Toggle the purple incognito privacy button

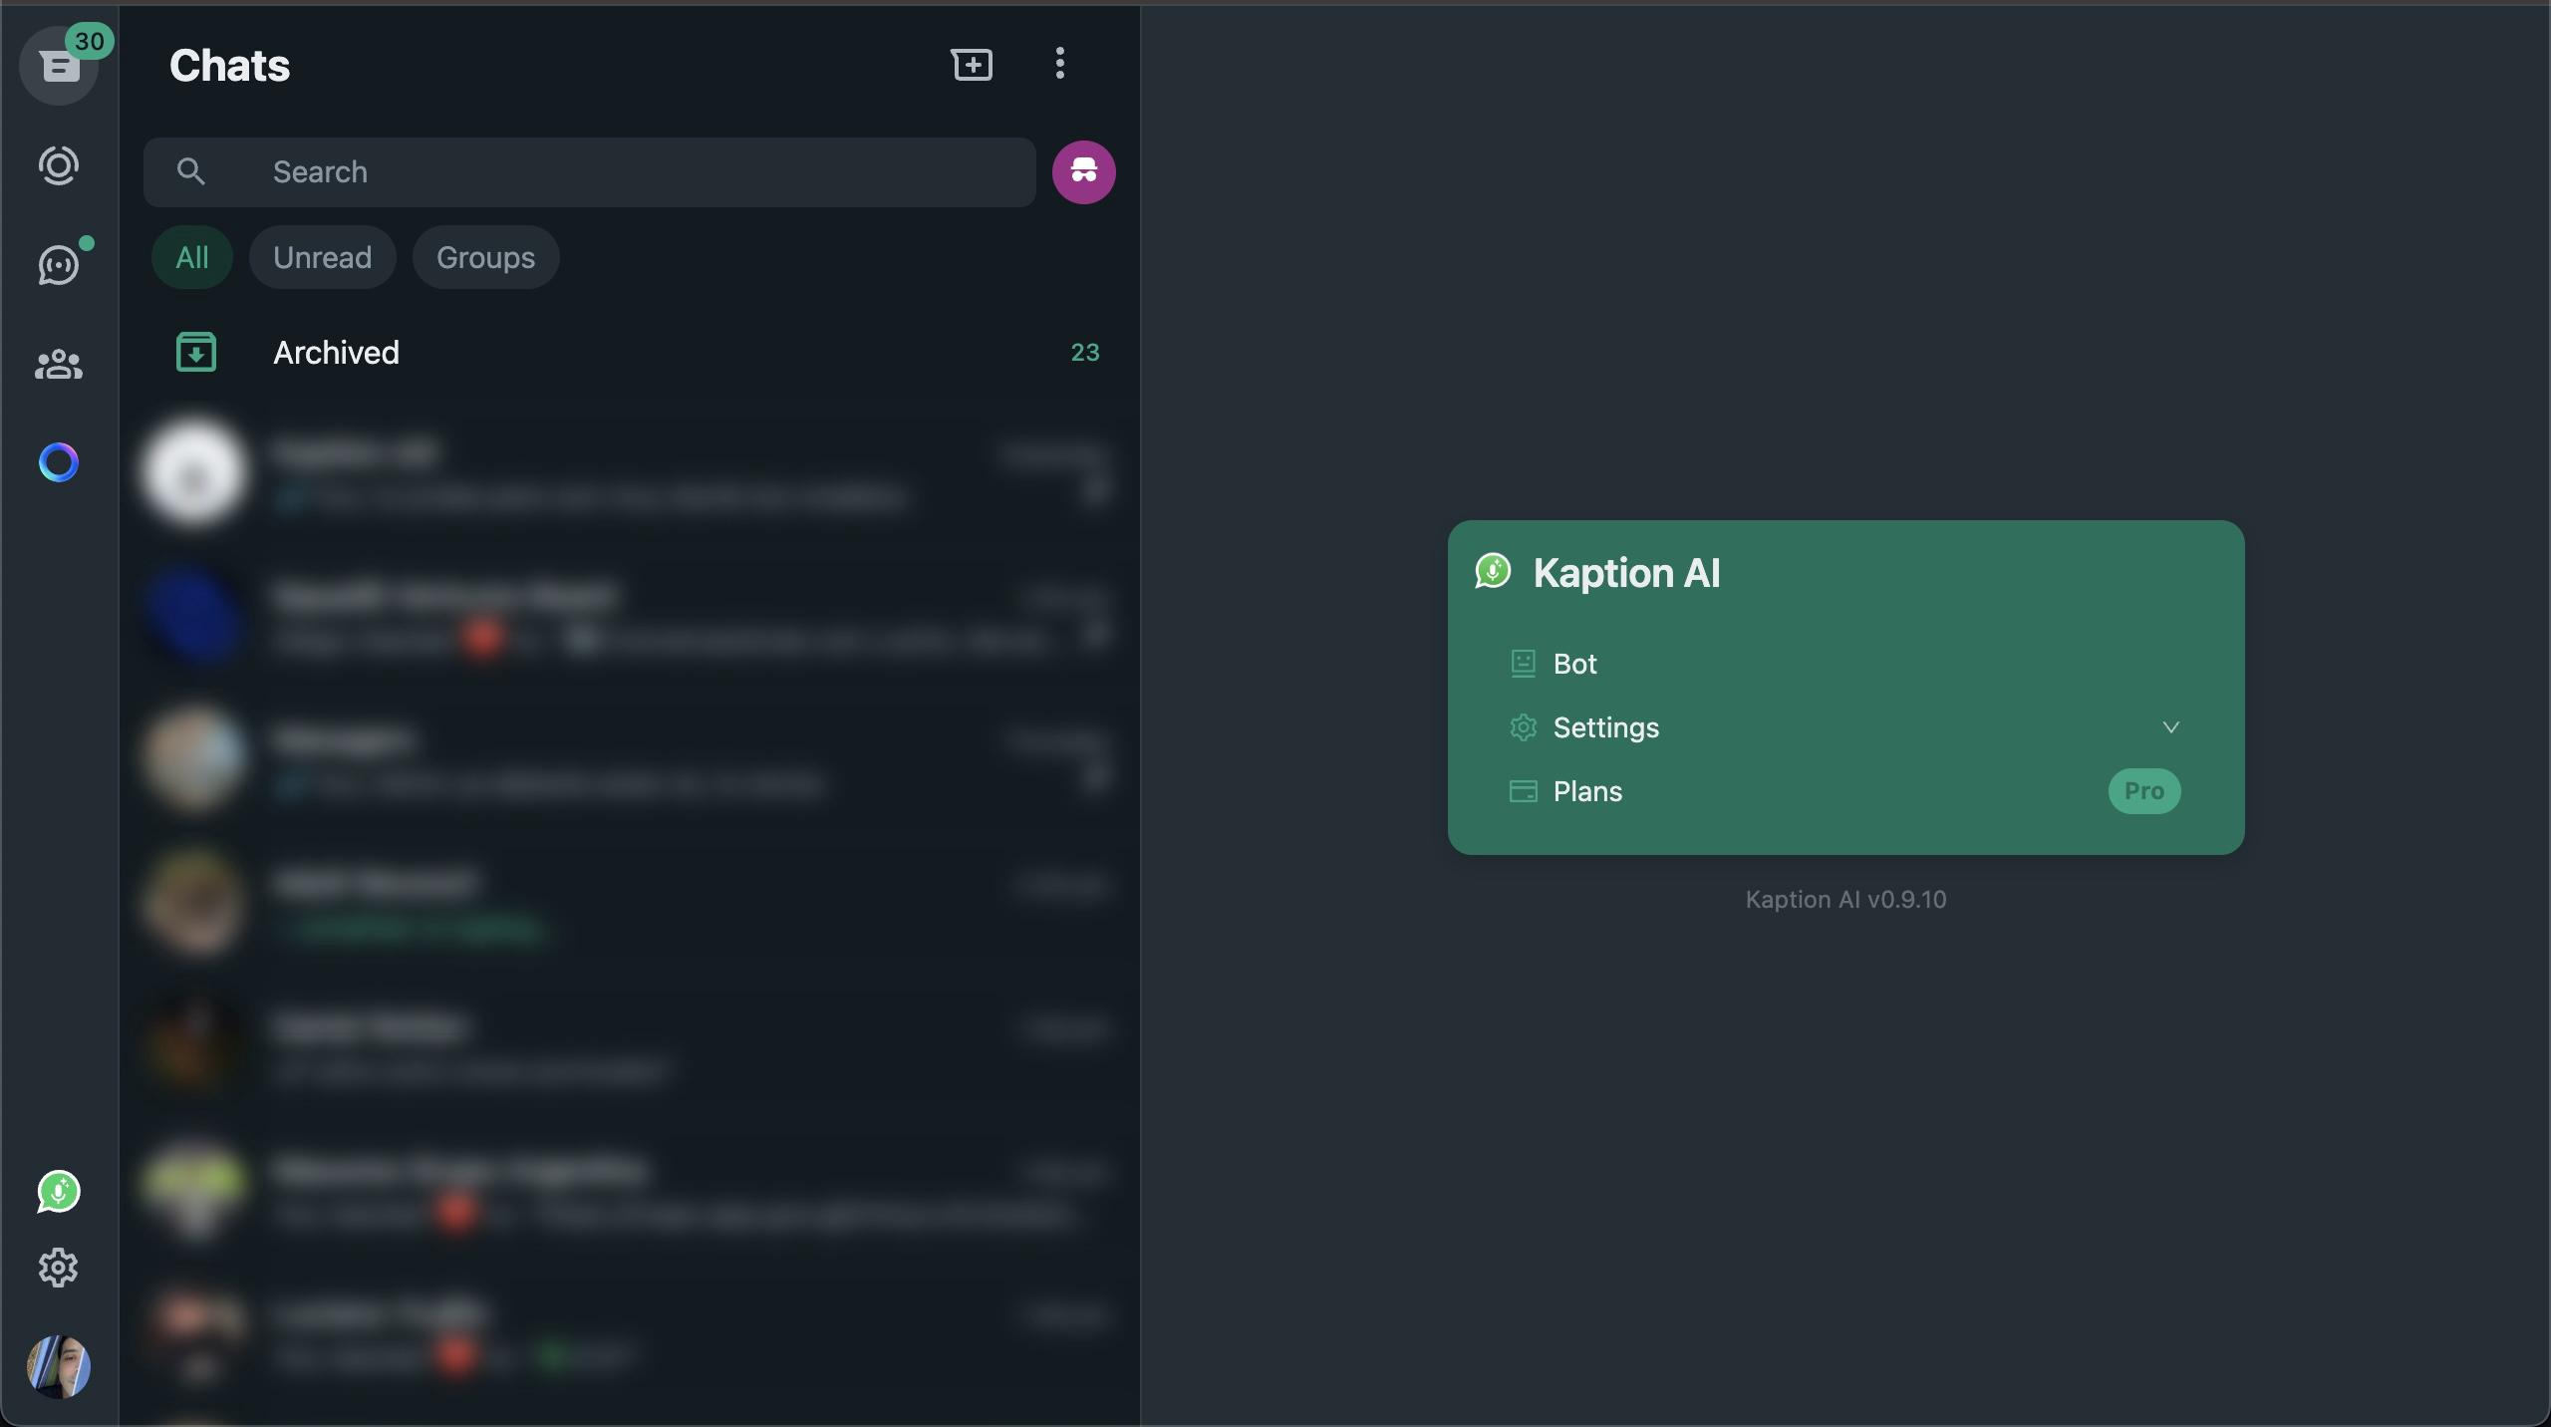point(1083,172)
